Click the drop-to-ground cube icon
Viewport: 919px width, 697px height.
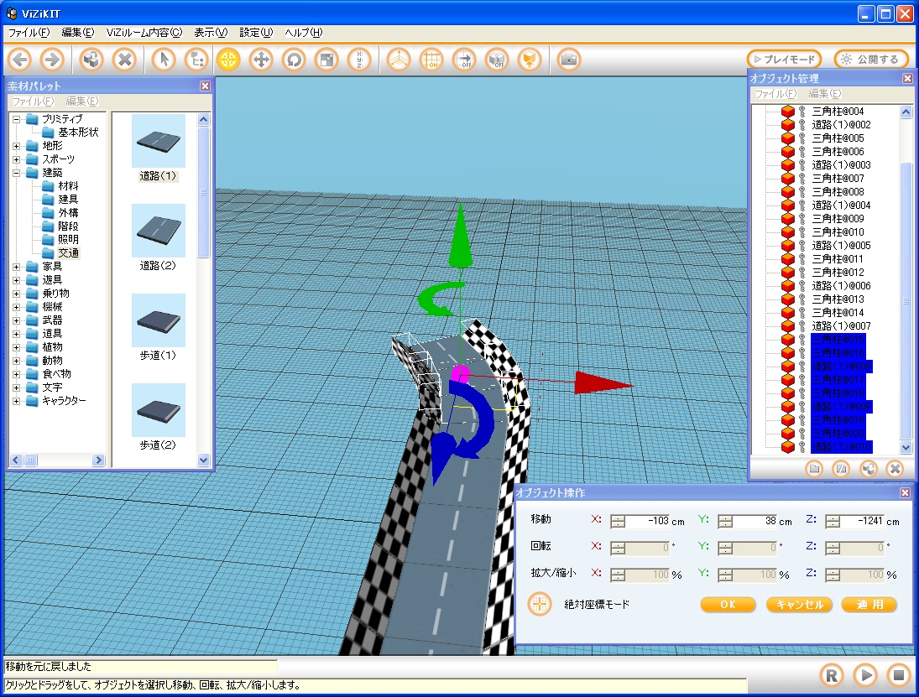[x=530, y=60]
